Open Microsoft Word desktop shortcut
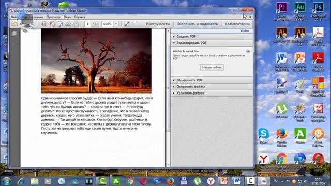 click(281, 62)
